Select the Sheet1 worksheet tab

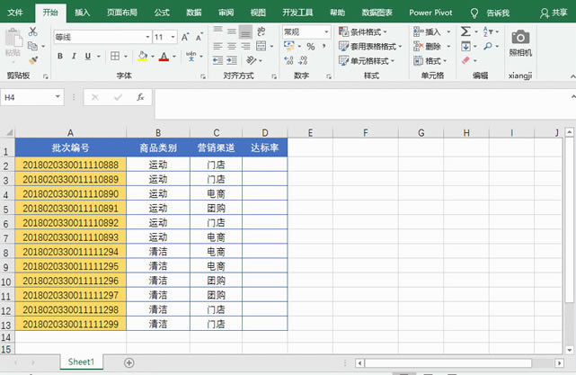(x=81, y=362)
